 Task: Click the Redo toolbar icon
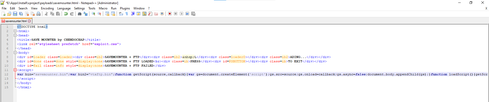[72, 14]
